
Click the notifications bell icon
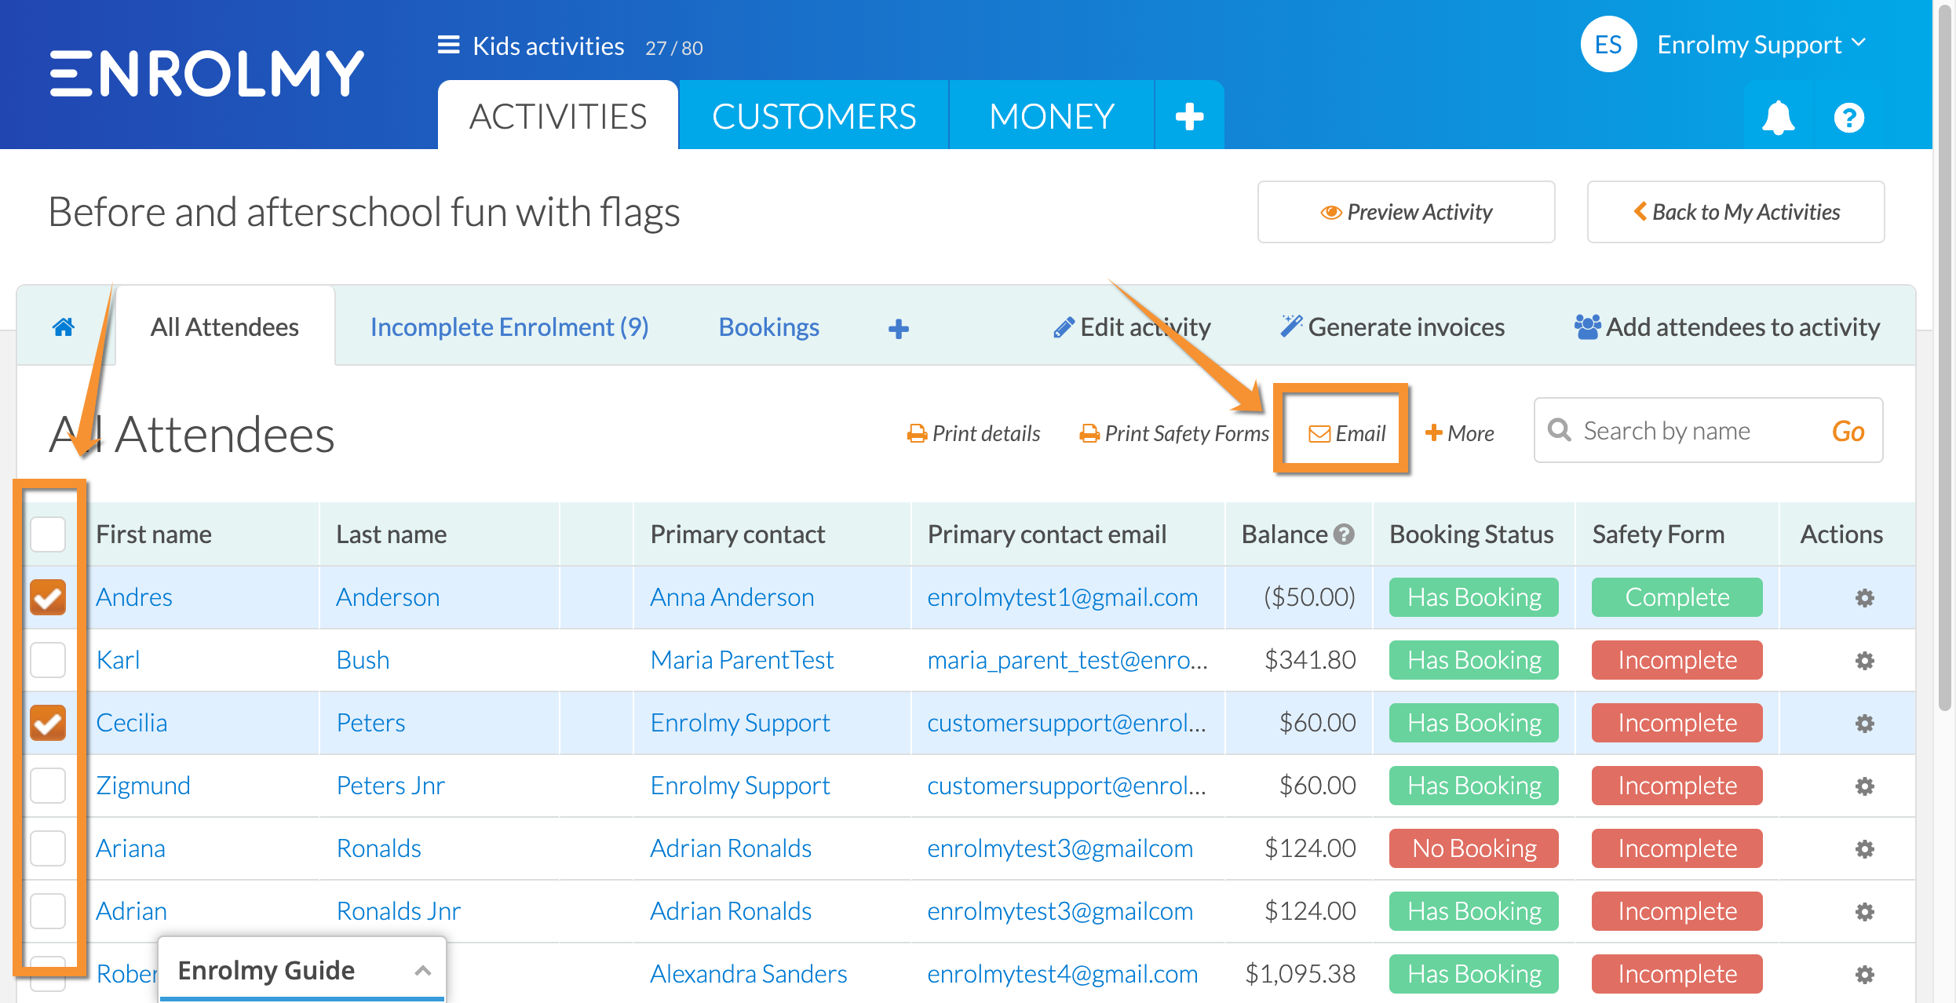coord(1778,118)
